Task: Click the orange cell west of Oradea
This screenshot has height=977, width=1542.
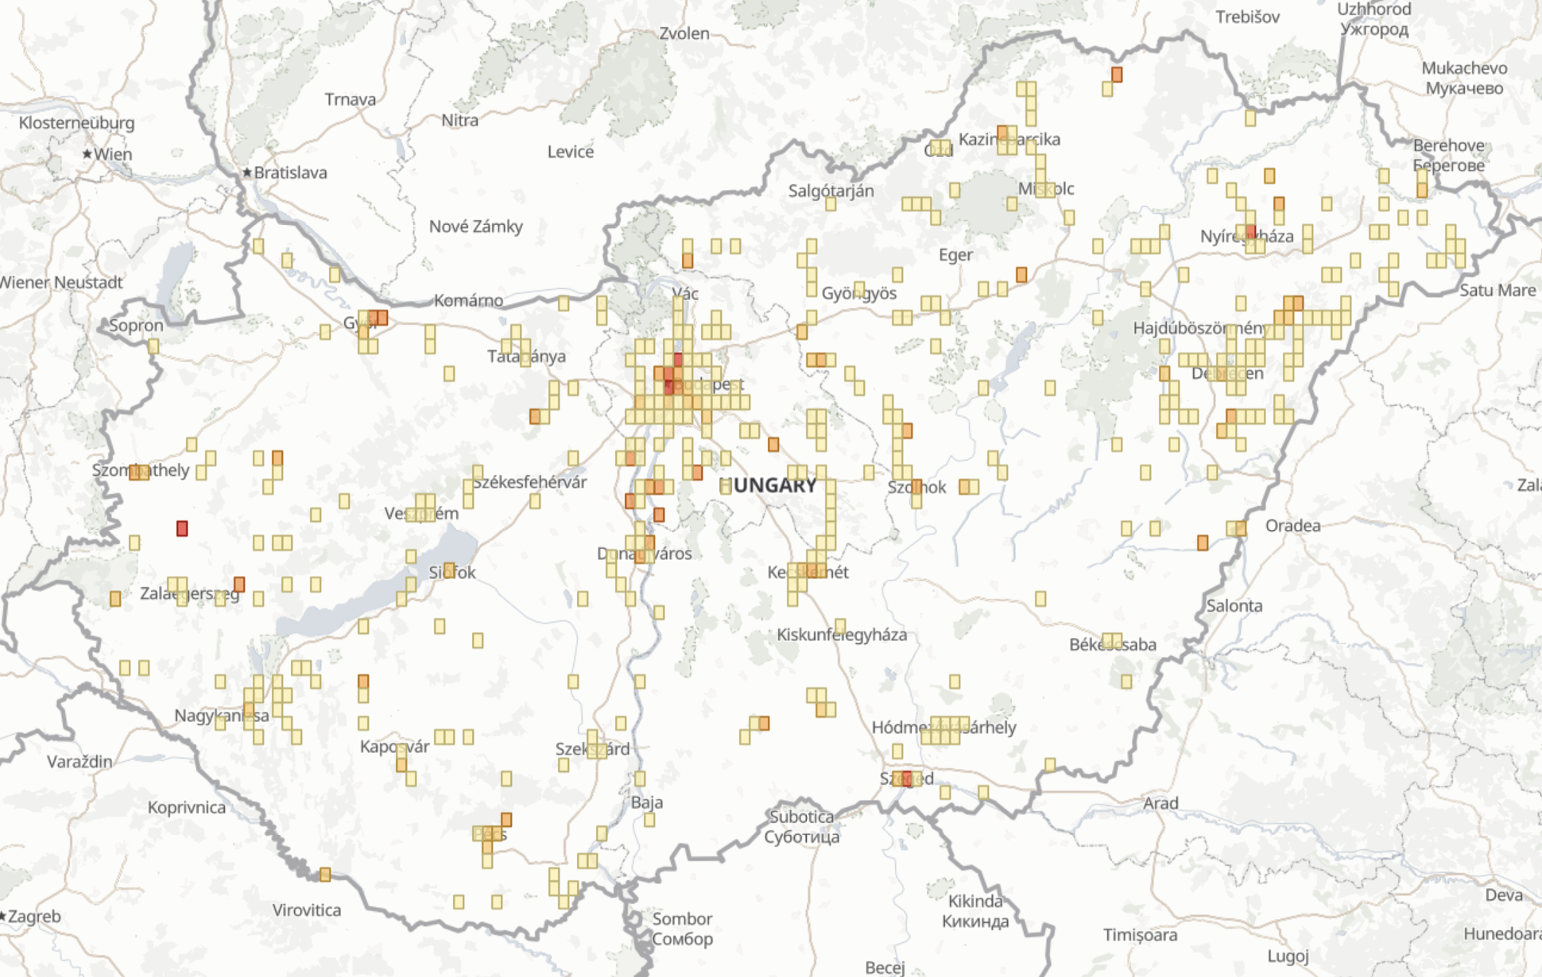Action: pos(1203,543)
